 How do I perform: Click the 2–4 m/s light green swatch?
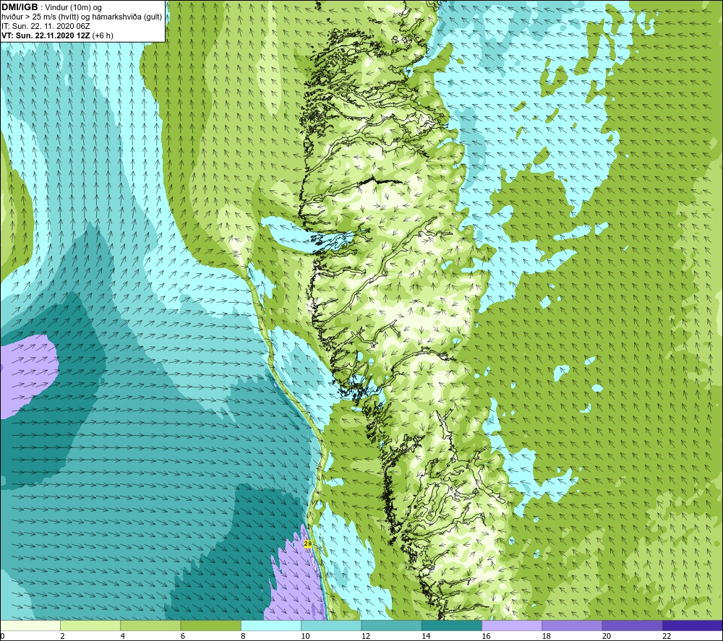90,625
